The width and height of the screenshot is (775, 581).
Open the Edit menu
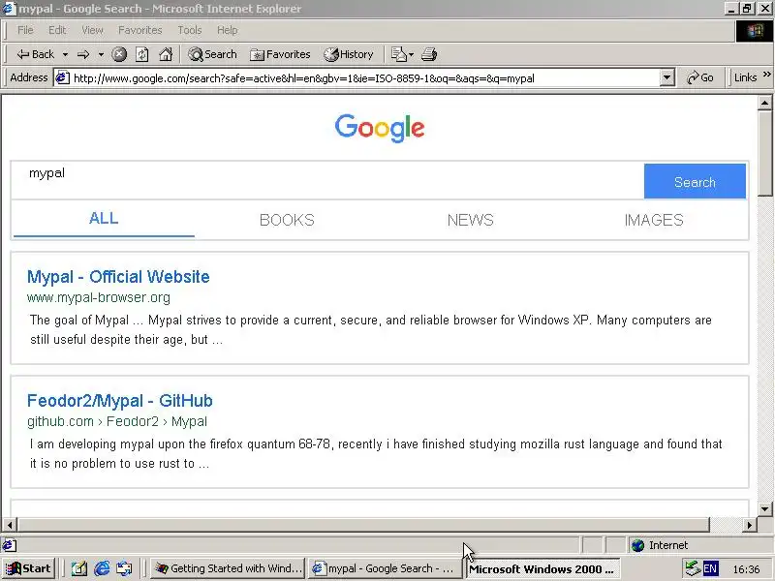point(57,30)
